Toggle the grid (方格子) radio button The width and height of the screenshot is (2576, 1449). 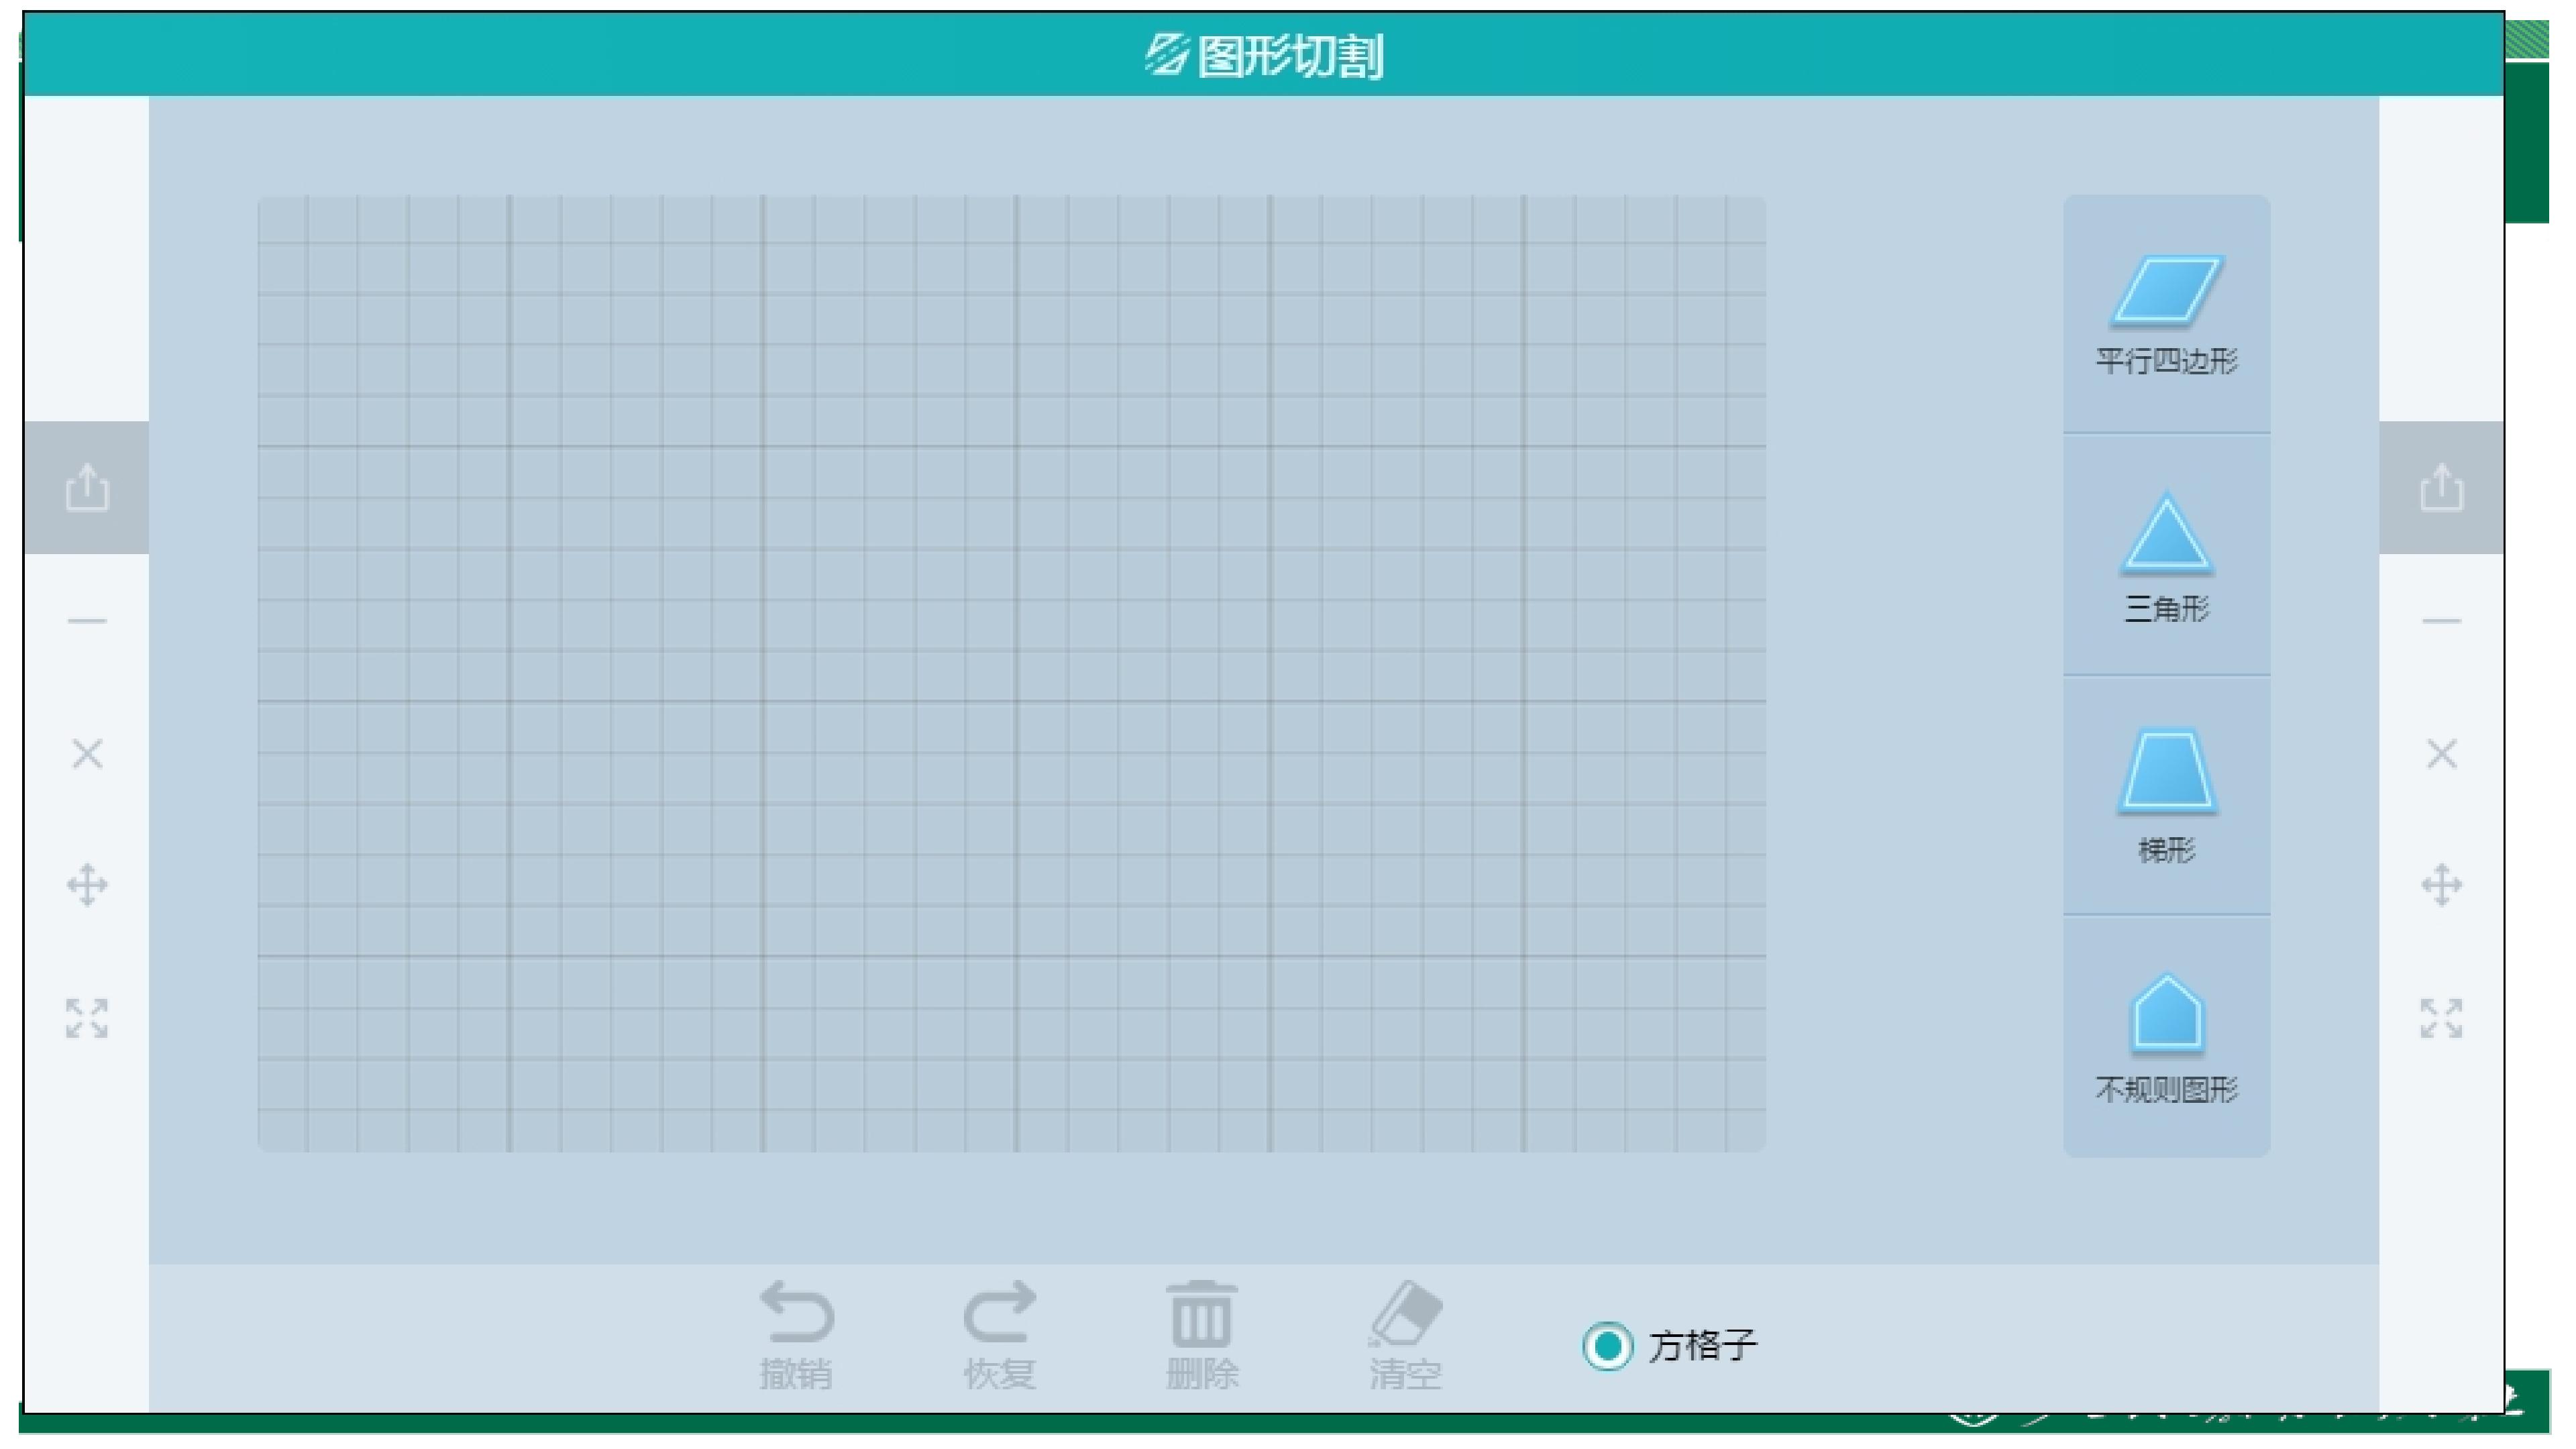(x=1608, y=1346)
